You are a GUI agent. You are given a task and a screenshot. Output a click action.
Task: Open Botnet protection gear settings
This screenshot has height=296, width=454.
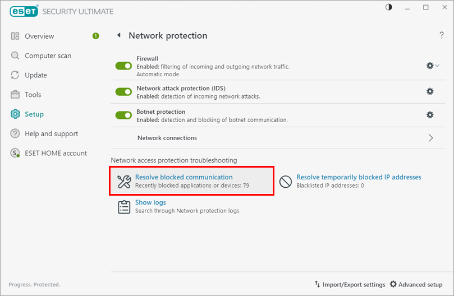(x=430, y=115)
